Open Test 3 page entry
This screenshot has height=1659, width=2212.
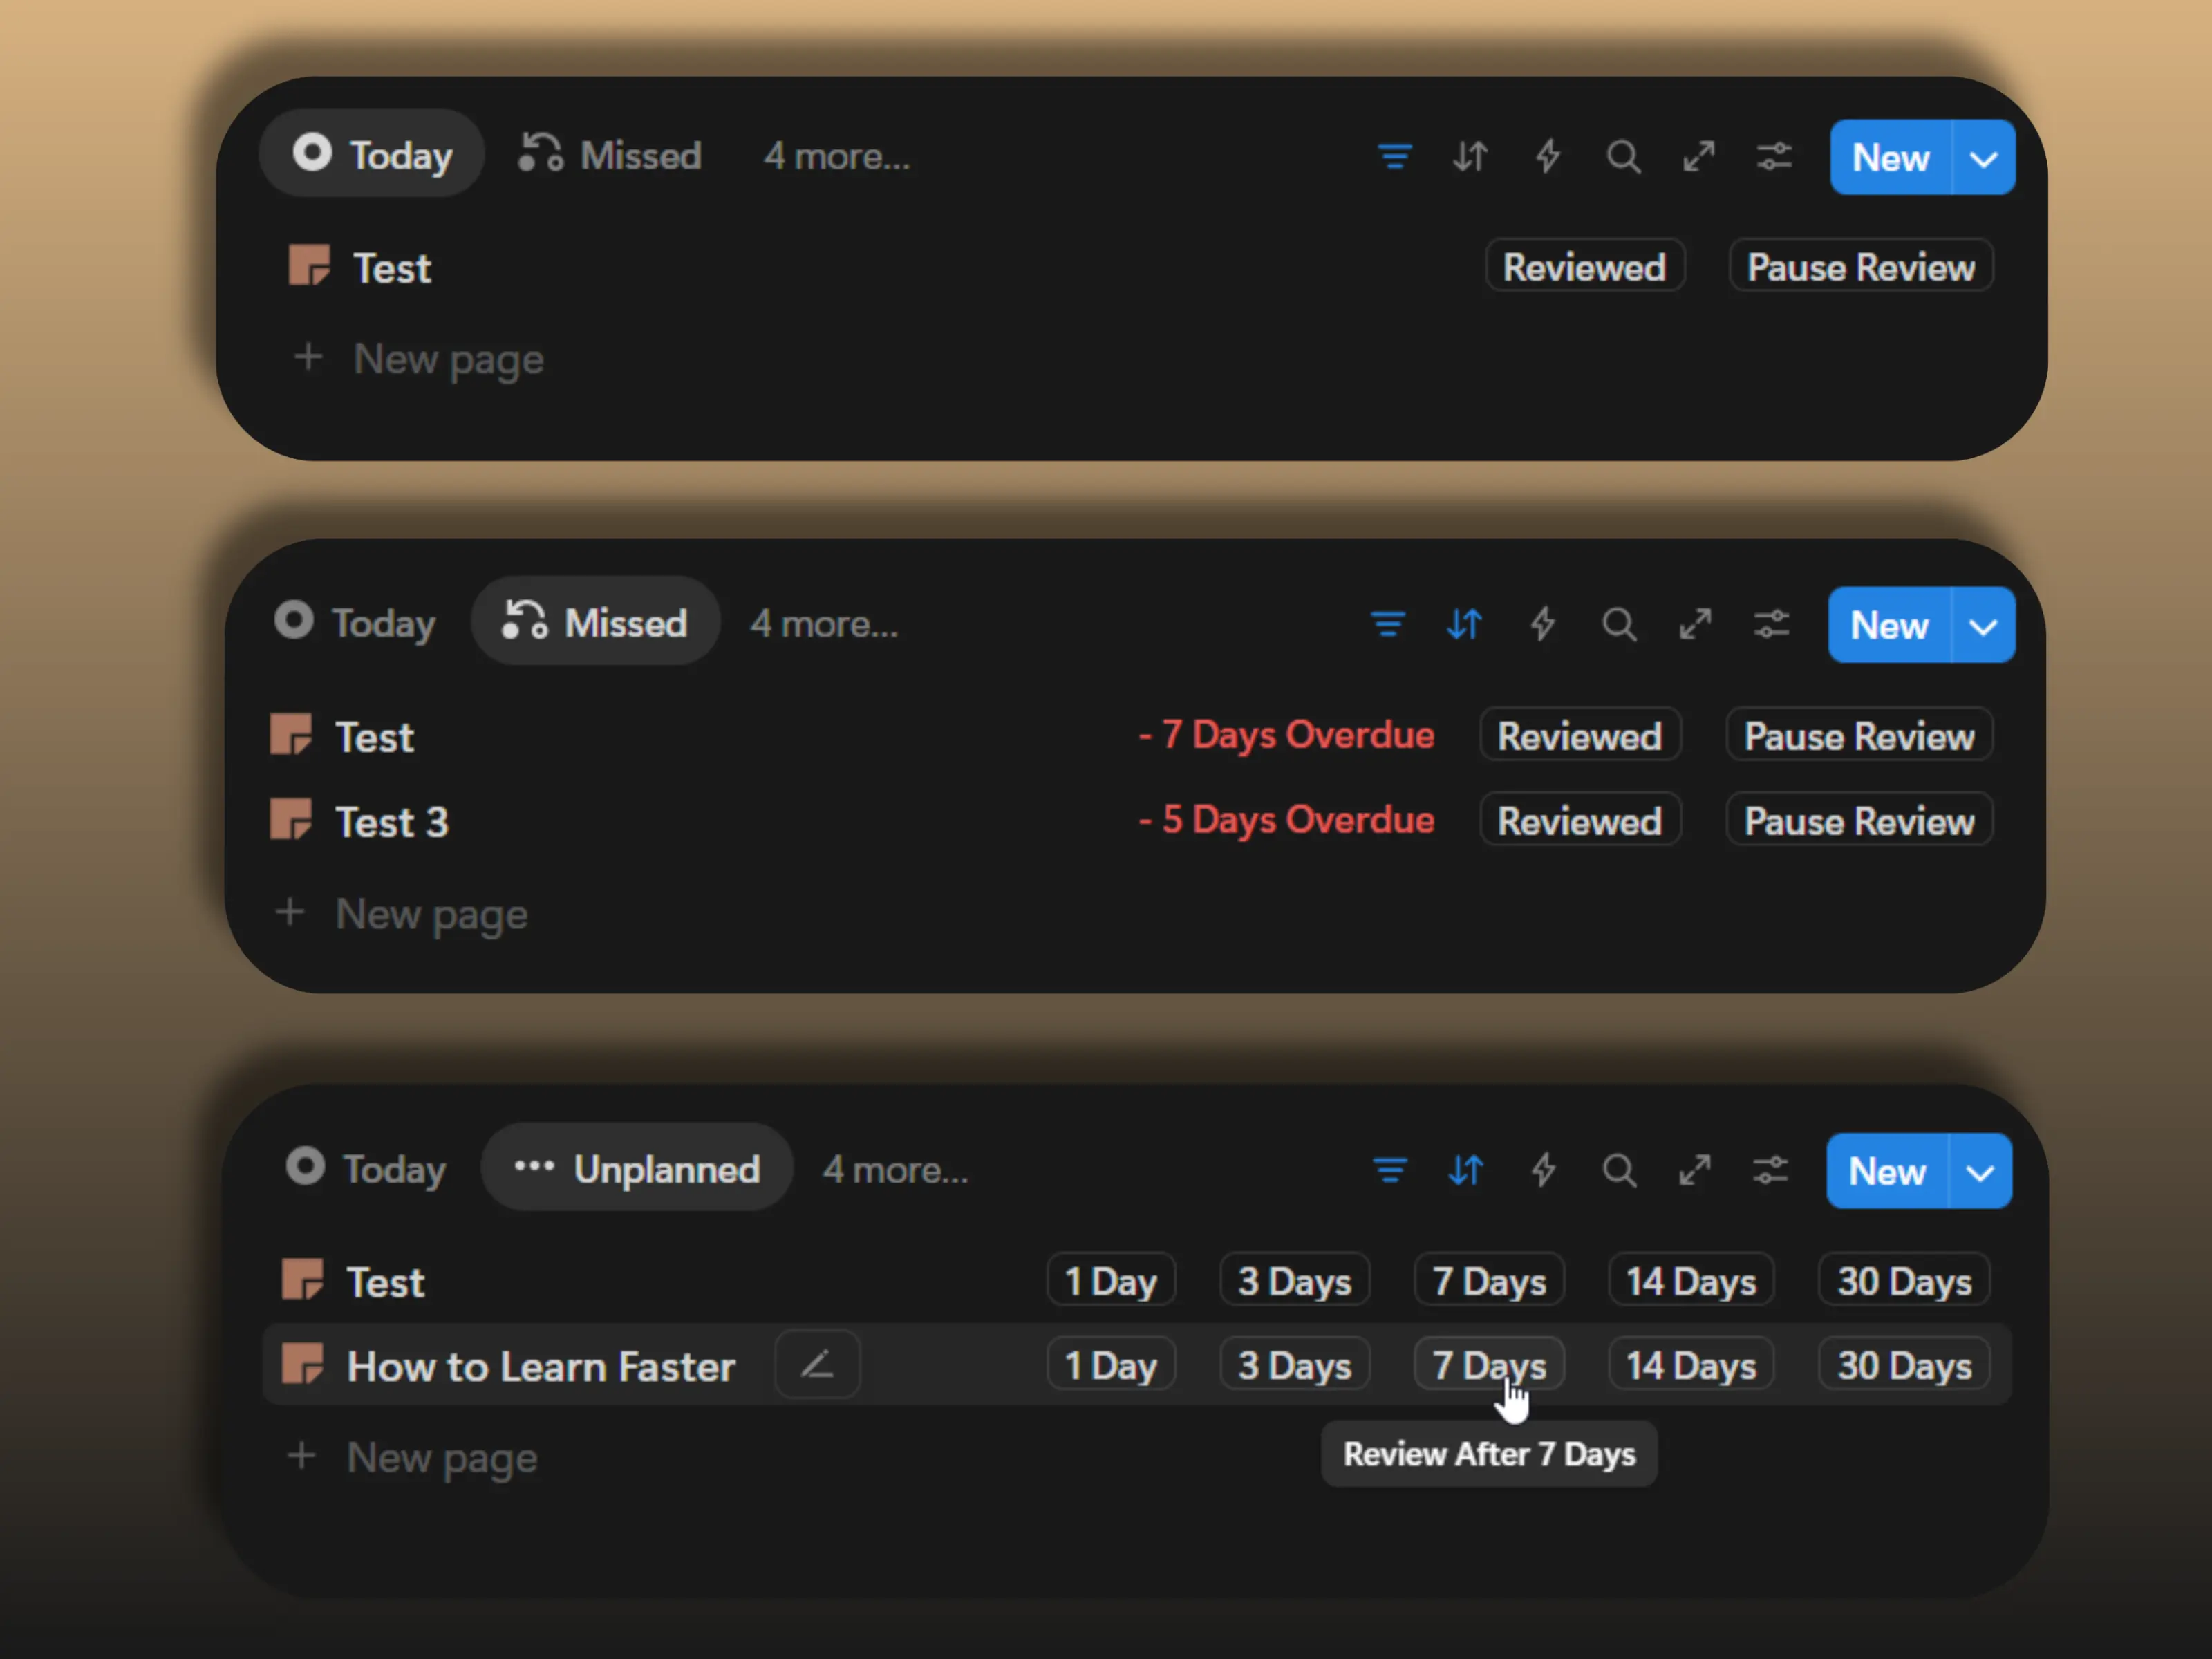[391, 822]
